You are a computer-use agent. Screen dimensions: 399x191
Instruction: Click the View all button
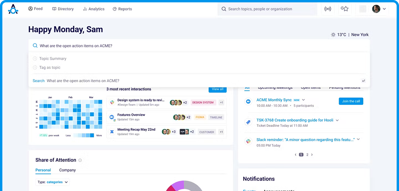coord(217,89)
